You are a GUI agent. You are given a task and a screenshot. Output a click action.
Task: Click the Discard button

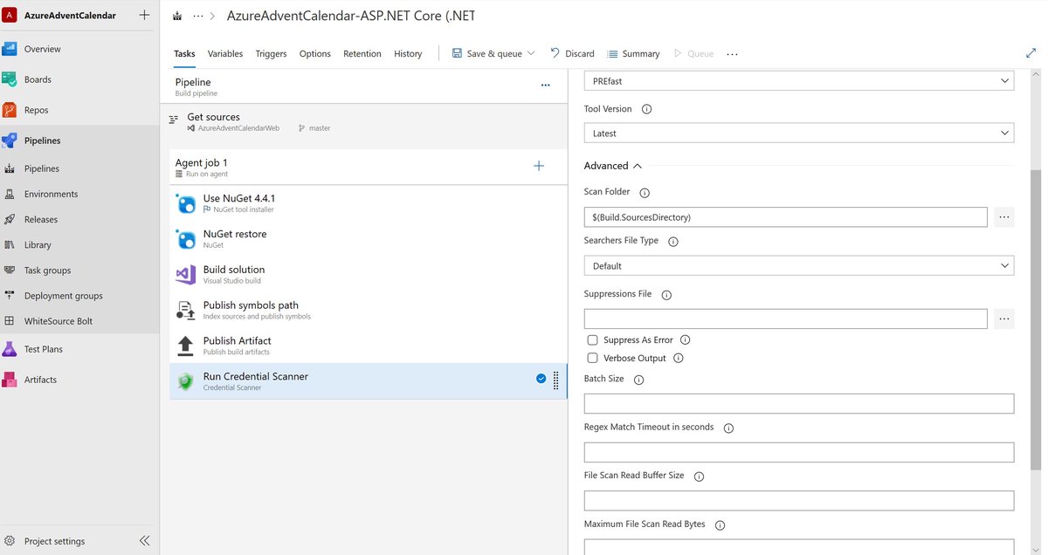[x=572, y=53]
